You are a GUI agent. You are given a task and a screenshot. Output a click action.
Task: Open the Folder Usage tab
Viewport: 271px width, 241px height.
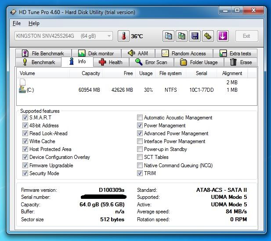point(199,62)
